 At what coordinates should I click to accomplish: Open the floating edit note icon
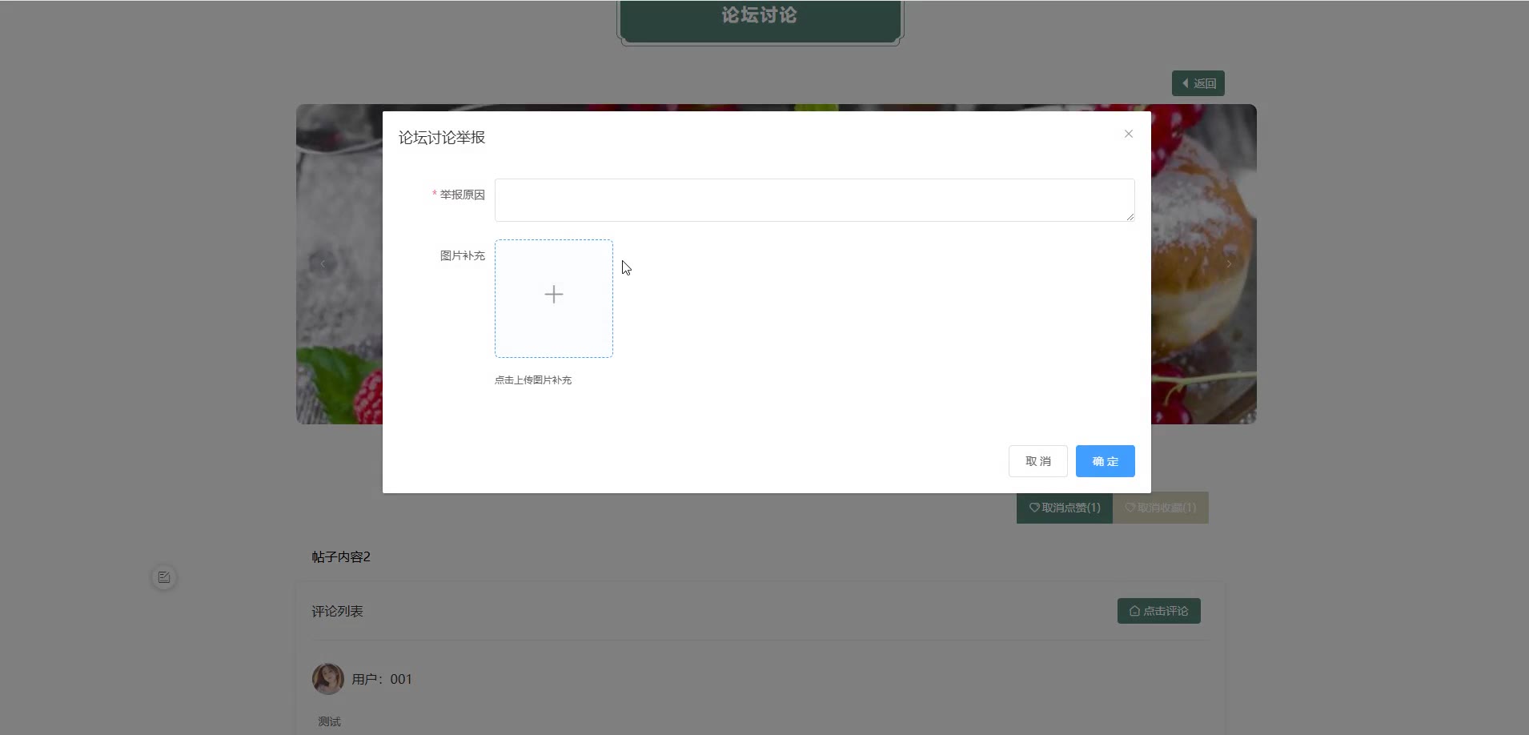(164, 577)
